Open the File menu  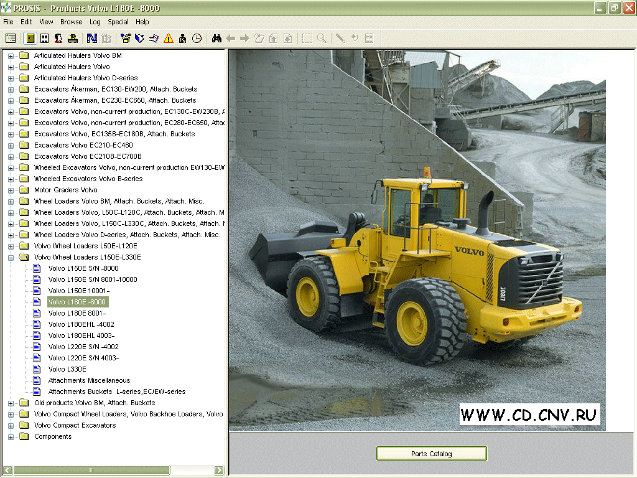(x=8, y=22)
